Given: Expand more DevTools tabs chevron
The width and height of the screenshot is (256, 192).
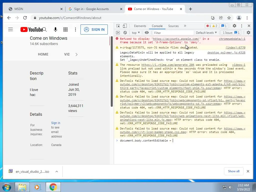Looking at the screenshot, I should [x=185, y=26].
